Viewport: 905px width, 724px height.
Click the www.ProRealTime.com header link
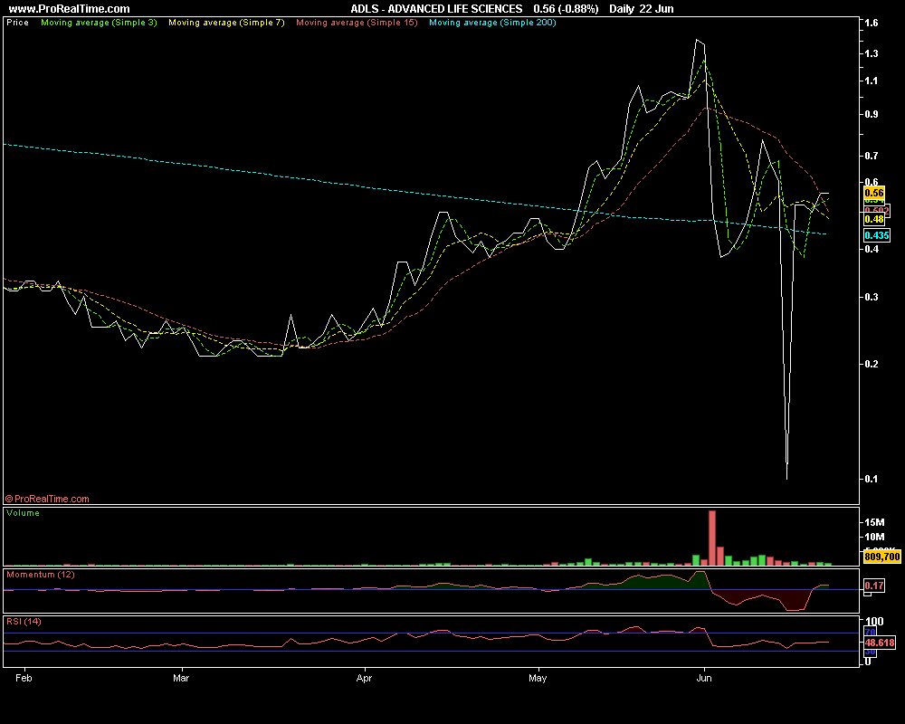click(x=70, y=9)
